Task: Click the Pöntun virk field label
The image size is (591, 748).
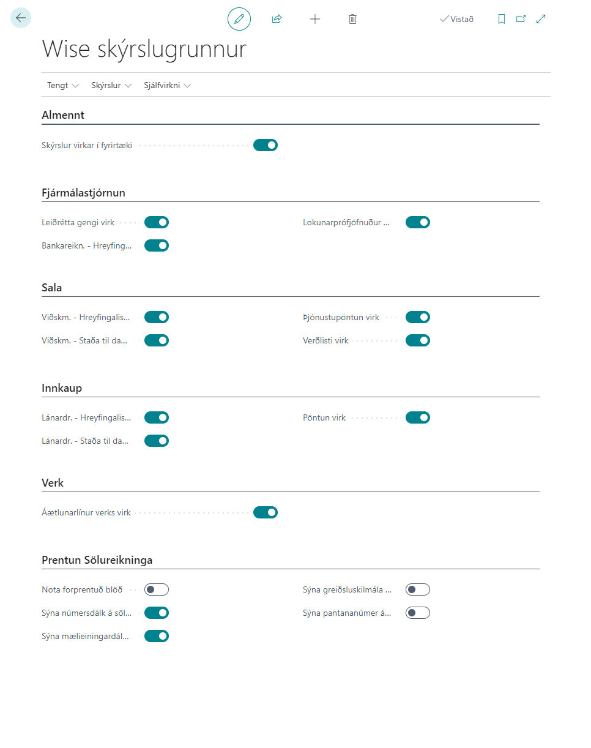Action: pyautogui.click(x=324, y=418)
